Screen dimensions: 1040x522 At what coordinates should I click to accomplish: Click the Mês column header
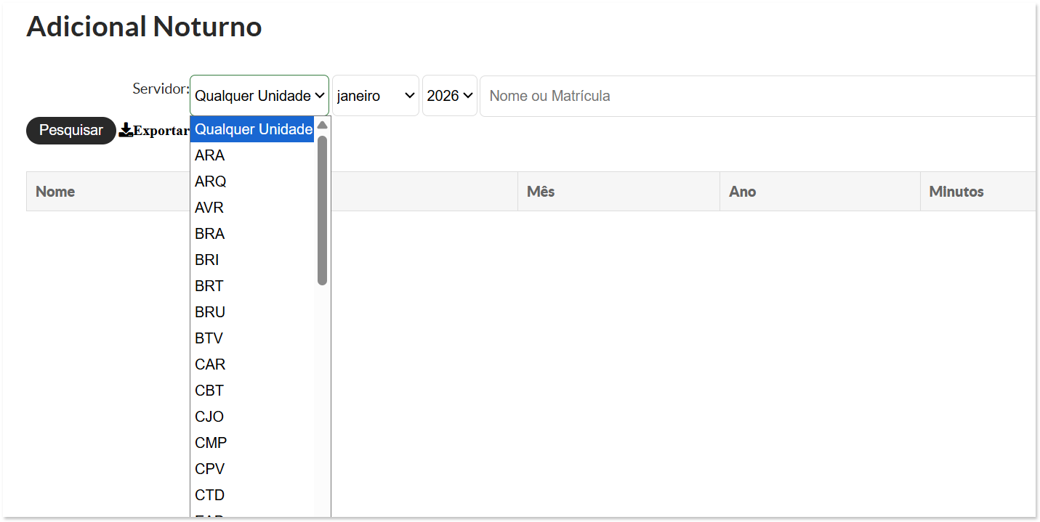click(x=541, y=192)
